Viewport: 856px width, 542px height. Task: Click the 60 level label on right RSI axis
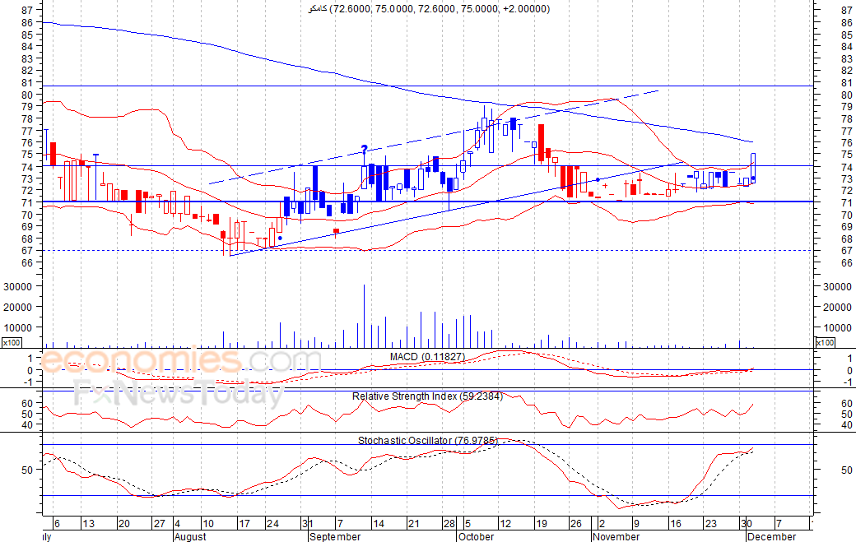[x=847, y=404]
